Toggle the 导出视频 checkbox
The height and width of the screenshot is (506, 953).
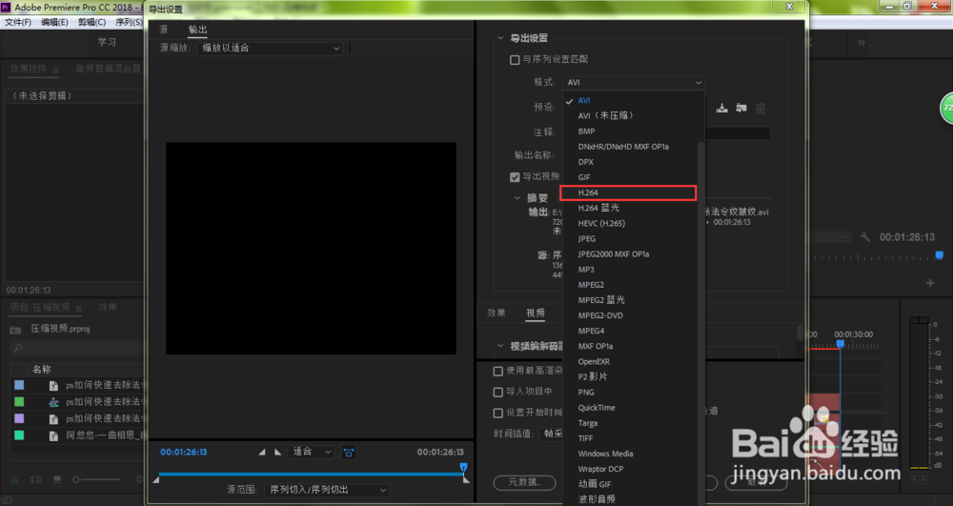coord(515,176)
